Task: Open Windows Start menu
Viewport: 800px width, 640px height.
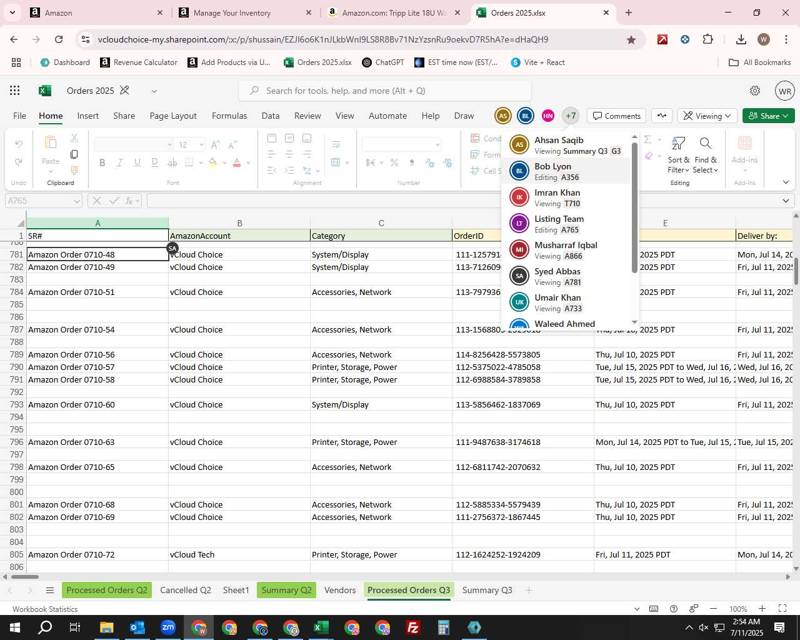Action: 15,627
